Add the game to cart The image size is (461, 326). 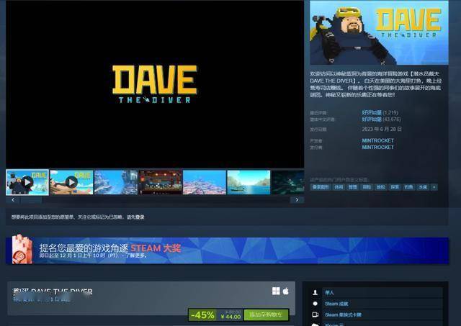[267, 315]
